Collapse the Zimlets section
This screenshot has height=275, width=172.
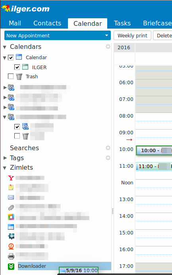(x=5, y=168)
